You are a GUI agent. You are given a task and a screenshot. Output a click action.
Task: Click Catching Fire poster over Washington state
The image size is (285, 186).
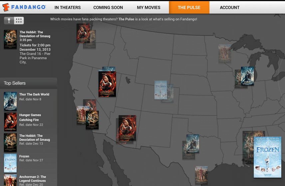point(83,33)
